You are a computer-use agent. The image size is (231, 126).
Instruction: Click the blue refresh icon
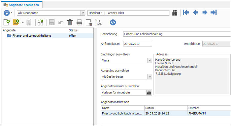click(x=113, y=22)
